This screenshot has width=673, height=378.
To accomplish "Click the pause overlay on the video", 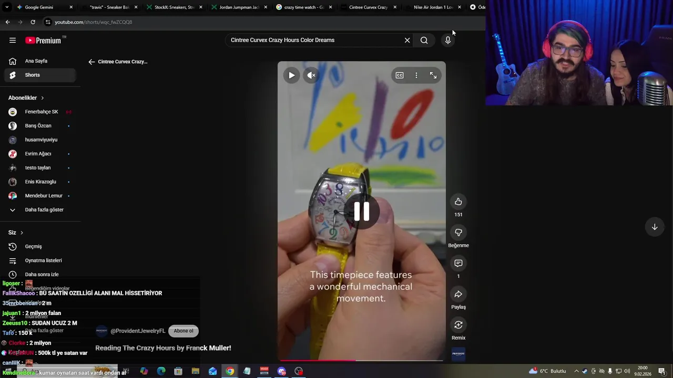I will pyautogui.click(x=362, y=211).
